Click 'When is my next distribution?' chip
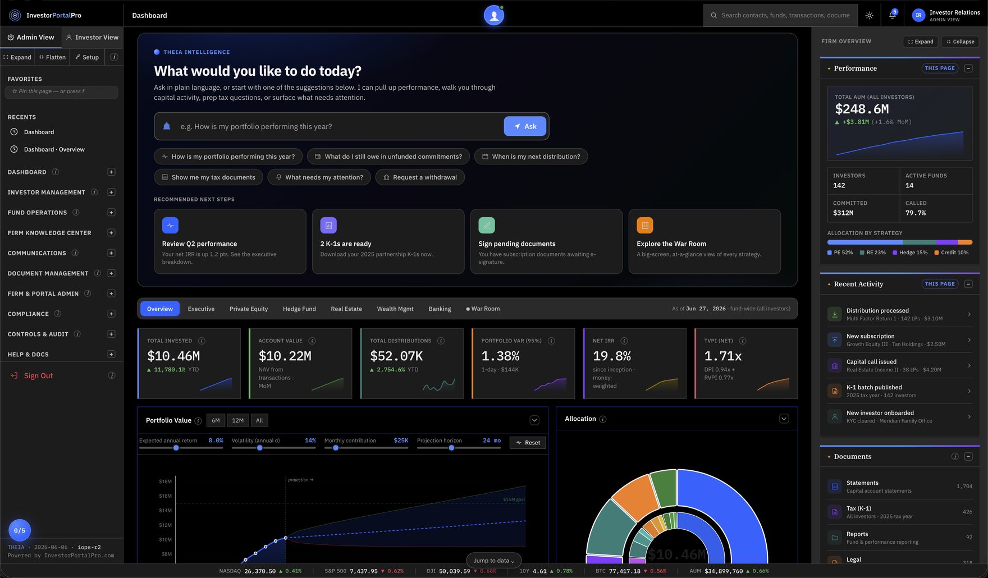 [x=531, y=157]
